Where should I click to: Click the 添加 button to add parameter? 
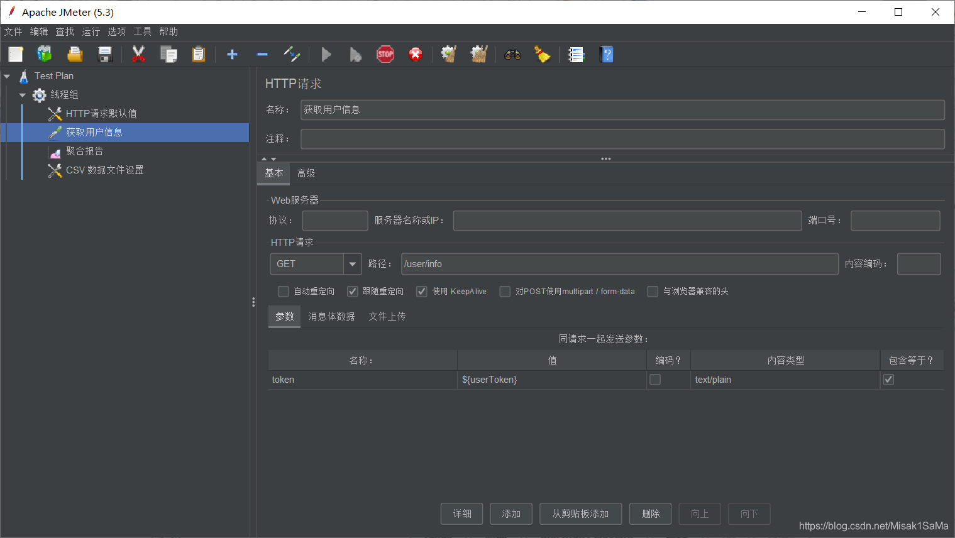[x=511, y=513]
